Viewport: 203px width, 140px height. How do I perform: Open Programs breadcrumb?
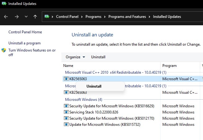(x=93, y=17)
